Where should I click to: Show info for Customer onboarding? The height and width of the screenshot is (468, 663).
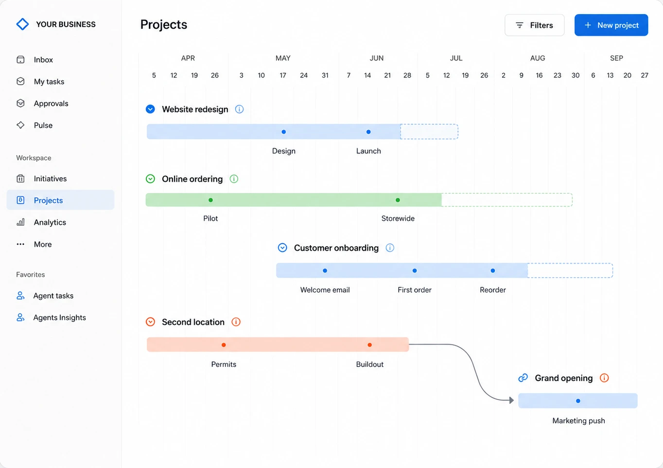[x=390, y=248]
